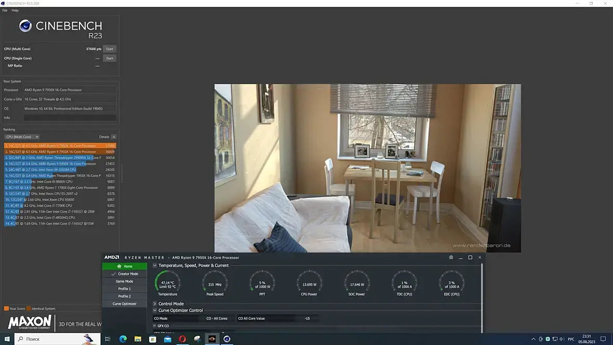The image size is (613, 345).
Task: Click the rendered room image preview
Action: [x=367, y=168]
